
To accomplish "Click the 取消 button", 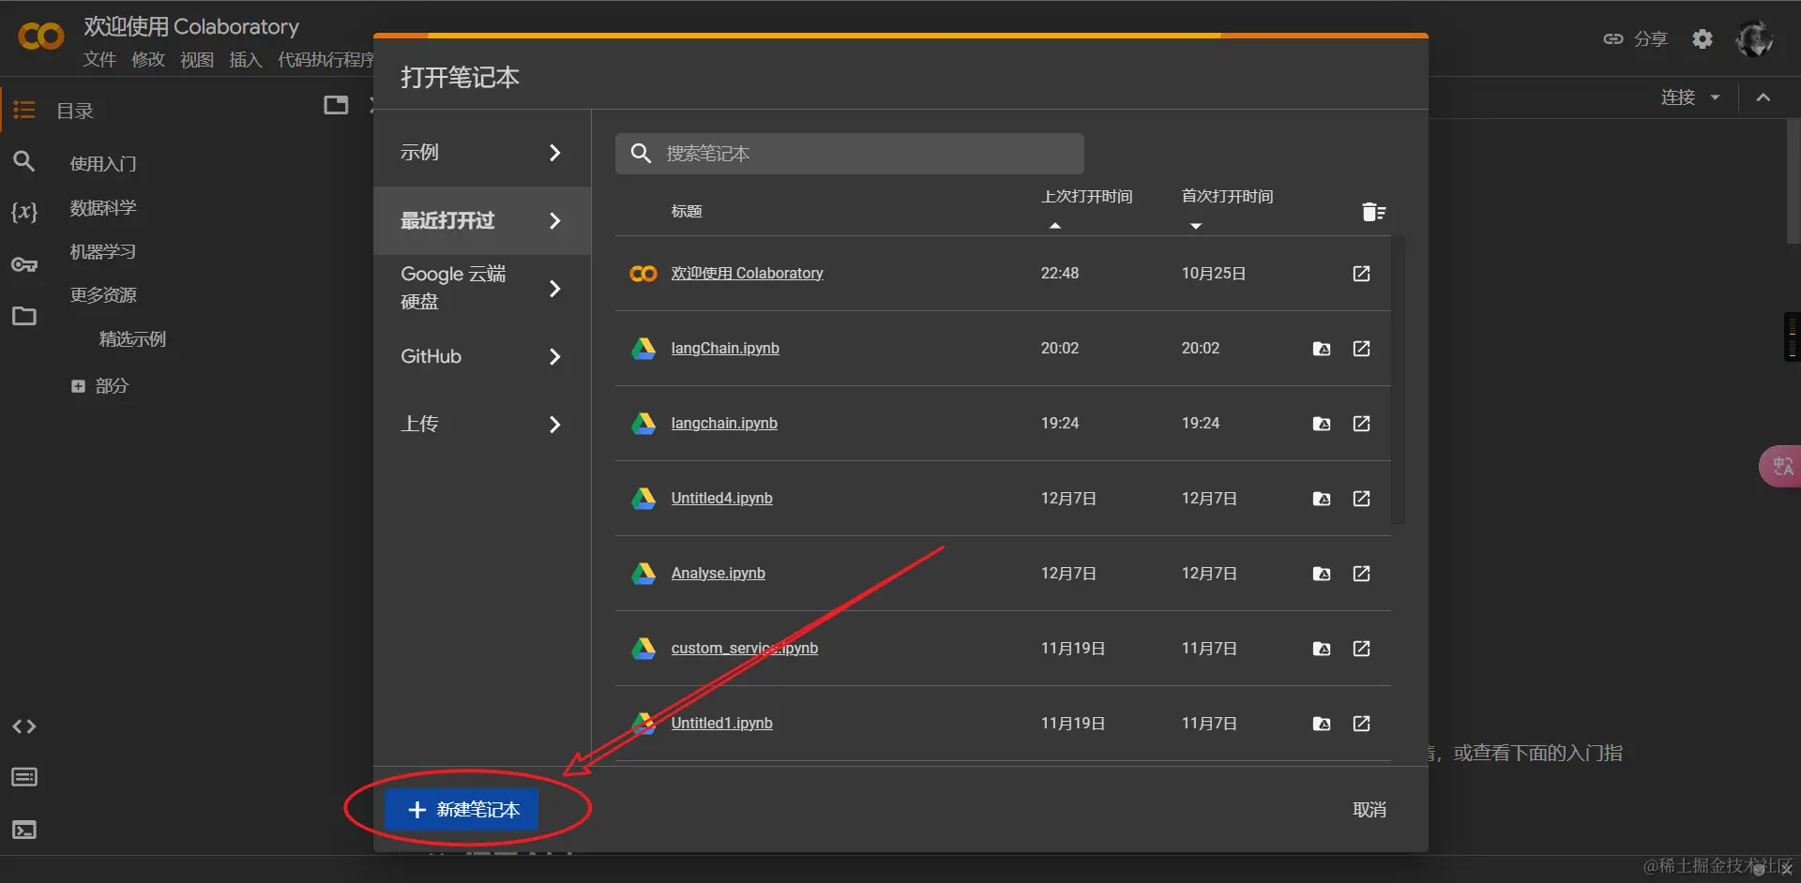I will coord(1370,810).
